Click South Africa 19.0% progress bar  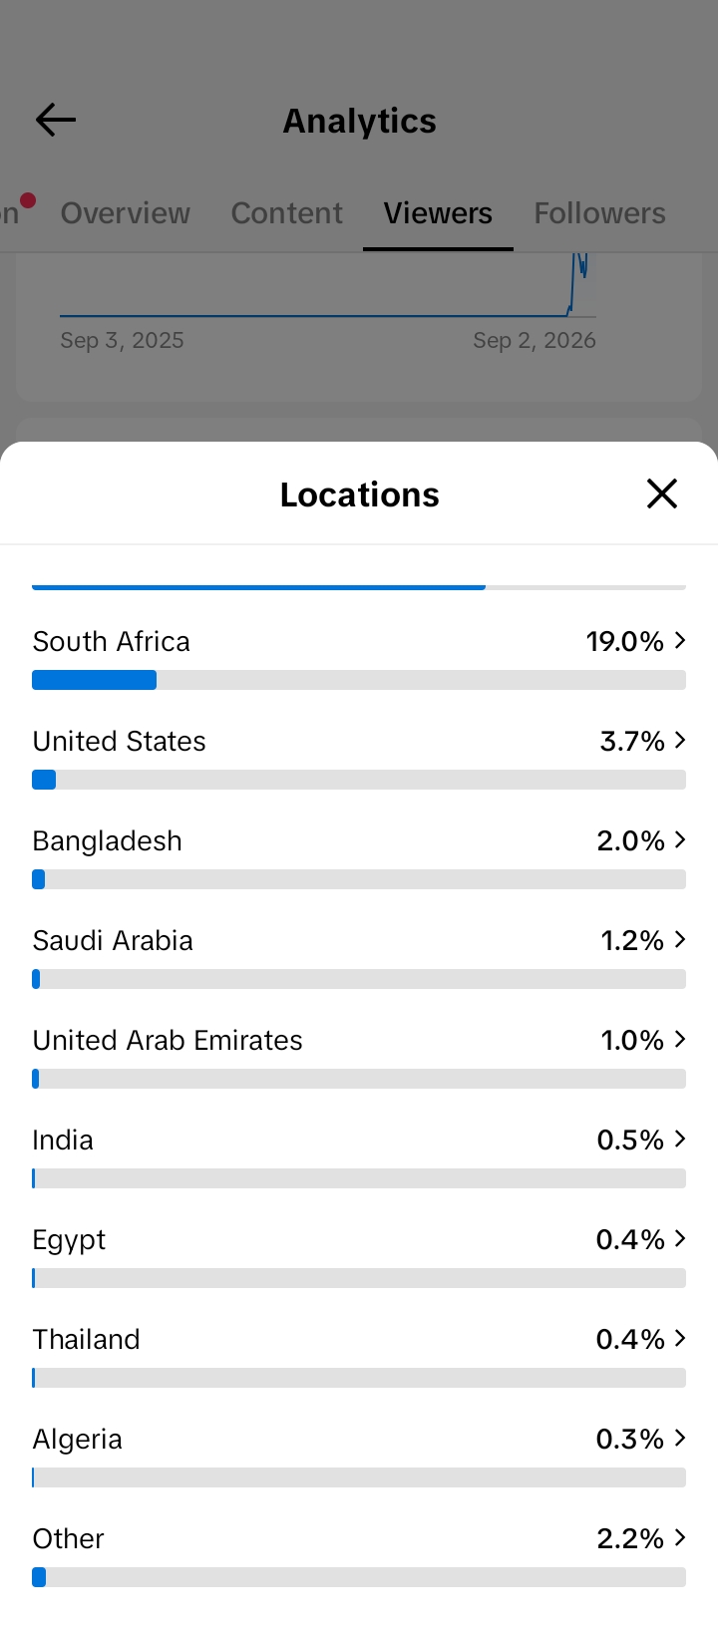[x=359, y=680]
